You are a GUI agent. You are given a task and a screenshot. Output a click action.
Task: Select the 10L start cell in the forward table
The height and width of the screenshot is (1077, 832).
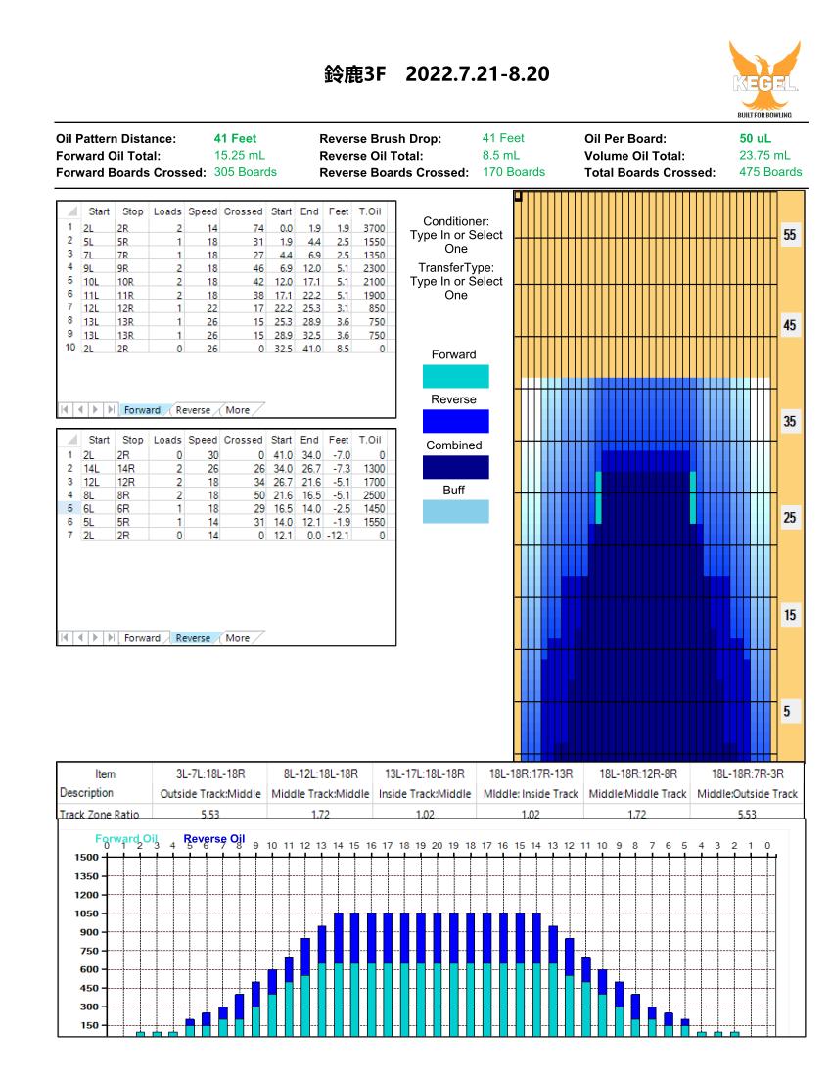(x=97, y=282)
